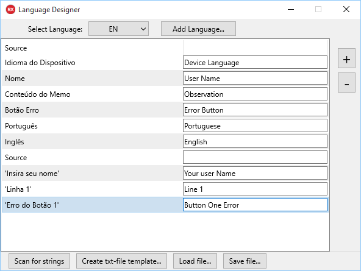Click Create txt-file template... button
The height and width of the screenshot is (271, 361).
(x=121, y=261)
